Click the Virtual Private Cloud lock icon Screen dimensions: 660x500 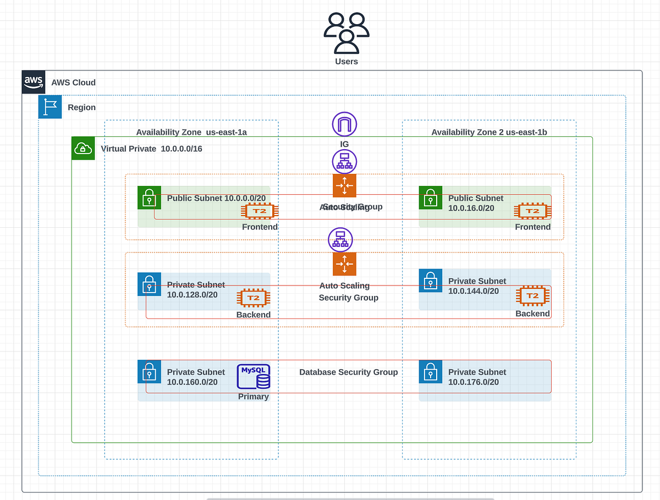click(82, 148)
